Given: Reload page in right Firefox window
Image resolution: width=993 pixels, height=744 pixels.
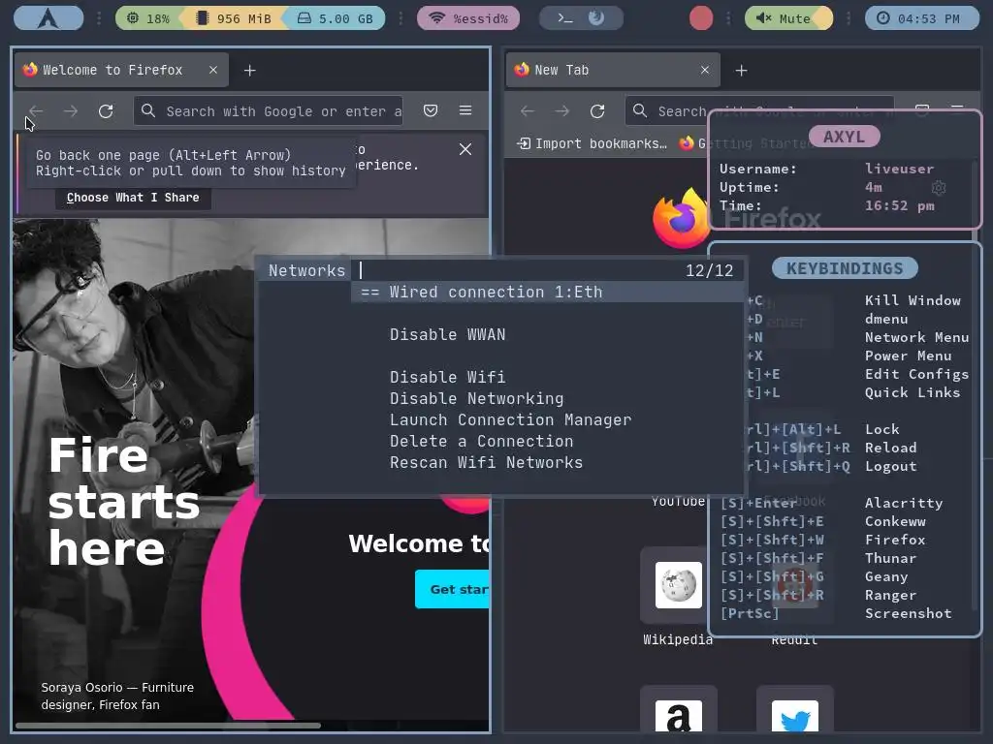Looking at the screenshot, I should [597, 111].
